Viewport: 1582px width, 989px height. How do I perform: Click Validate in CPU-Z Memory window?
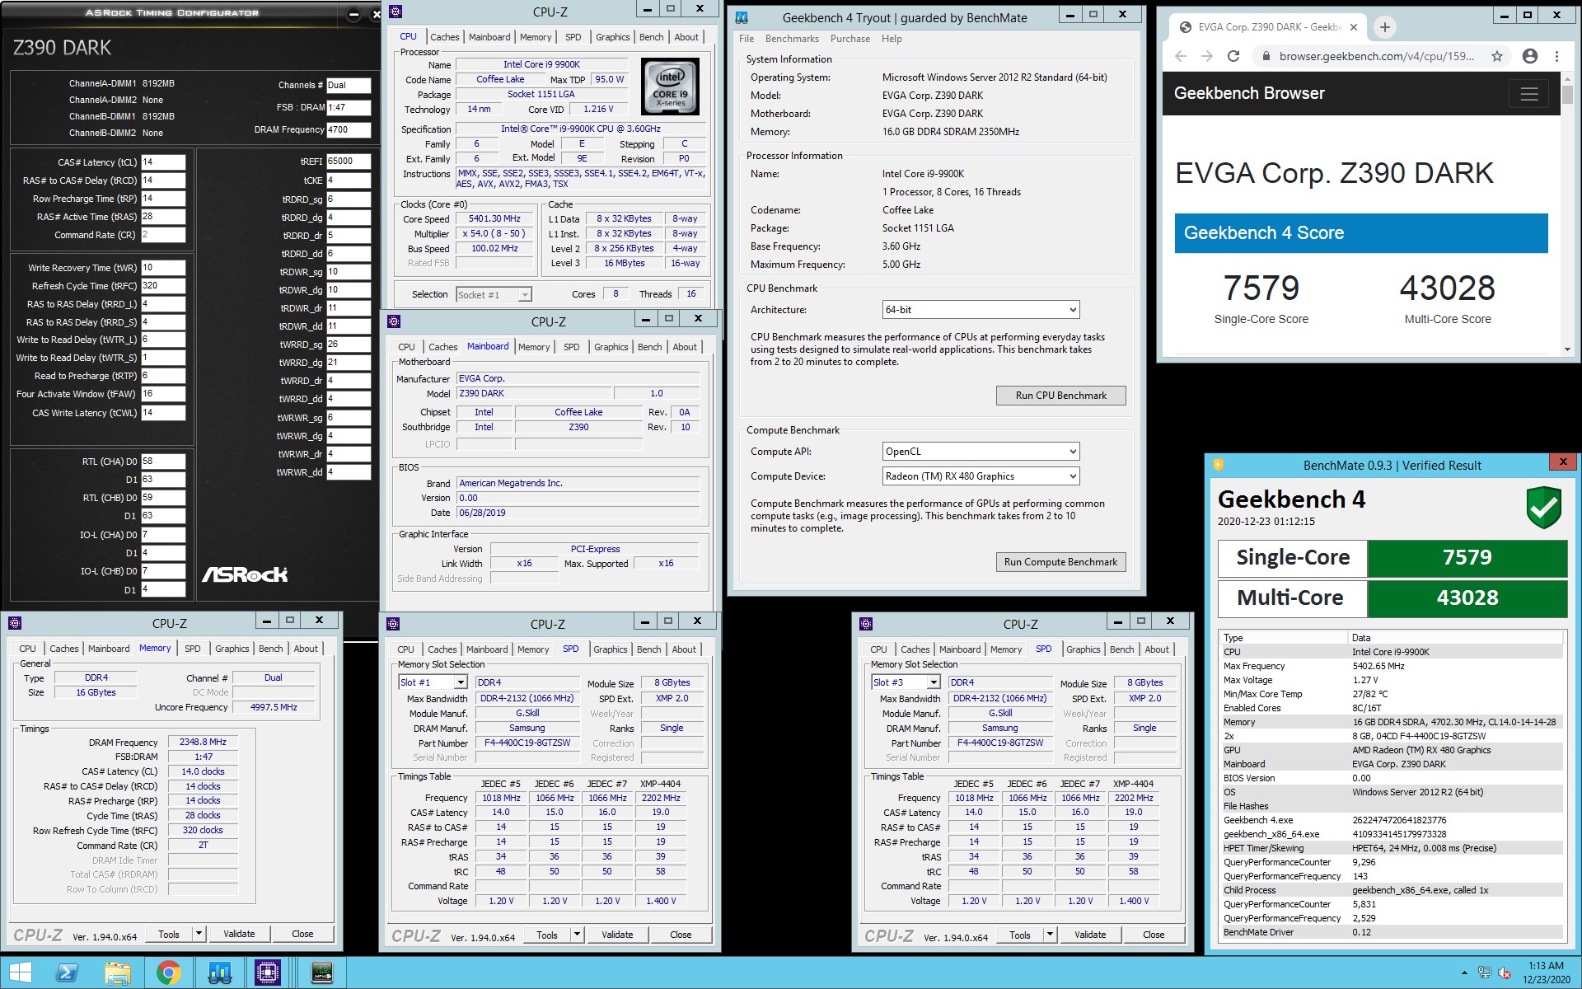coord(239,934)
